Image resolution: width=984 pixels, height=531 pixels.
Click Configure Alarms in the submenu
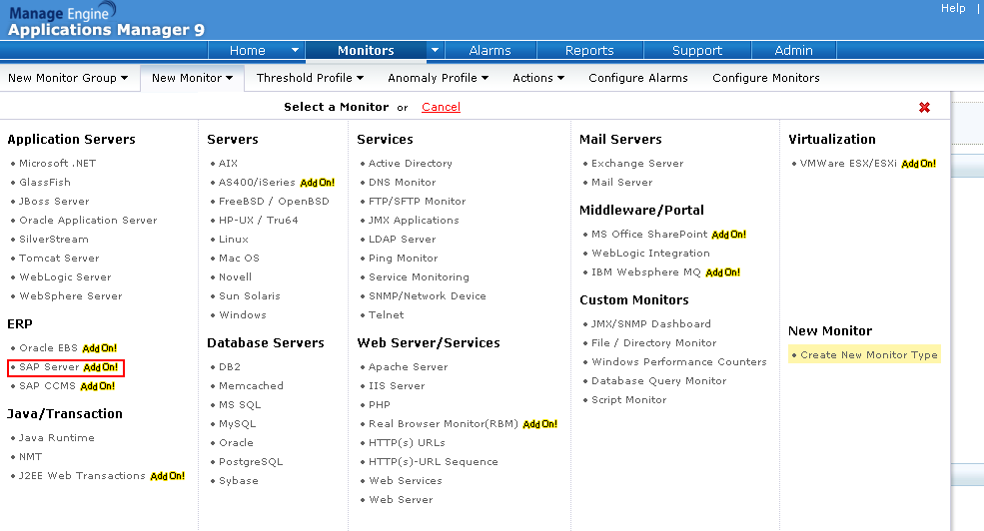[638, 78]
